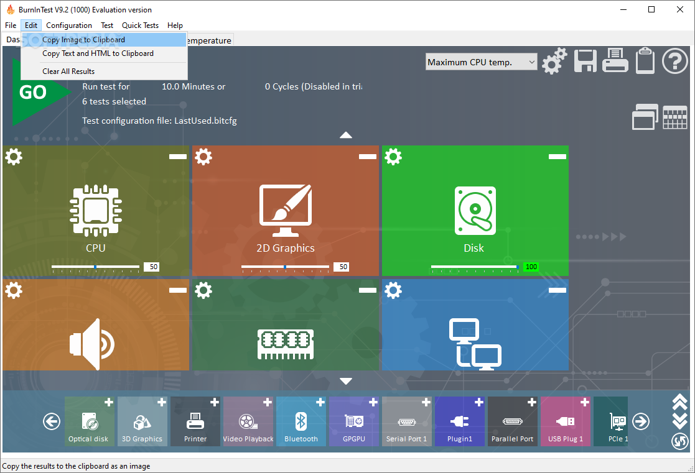Click the CPU duty cycle value 50
Screen dimensions: 695x473
(153, 267)
